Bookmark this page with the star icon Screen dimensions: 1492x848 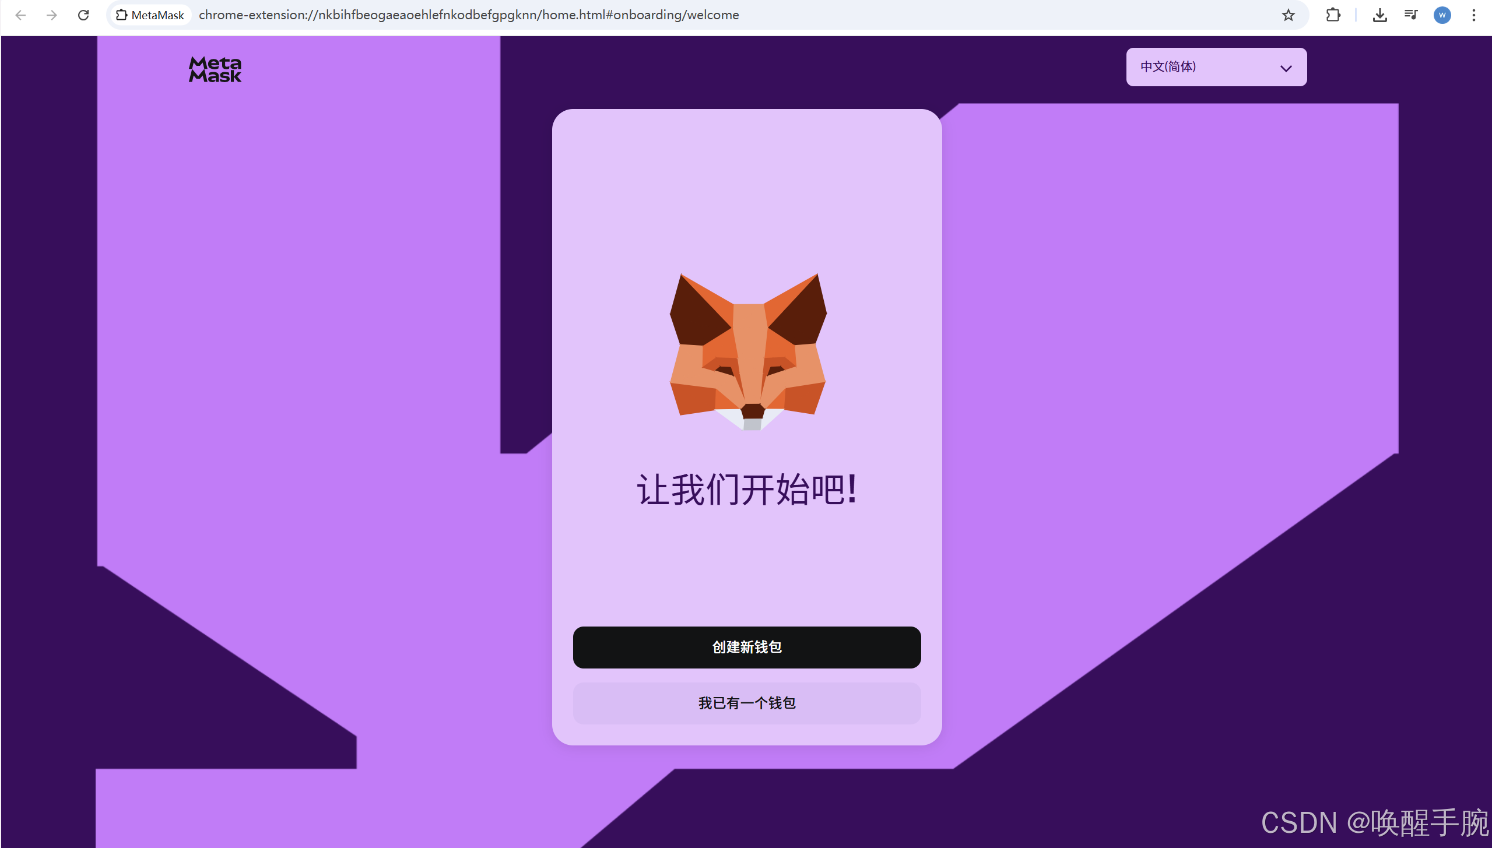point(1288,15)
